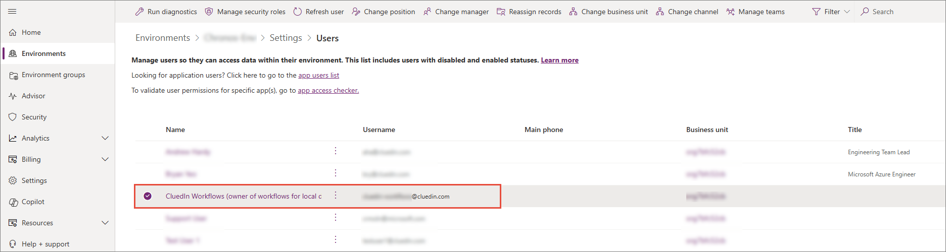Click the Engineering Team Lead title cell

point(878,152)
